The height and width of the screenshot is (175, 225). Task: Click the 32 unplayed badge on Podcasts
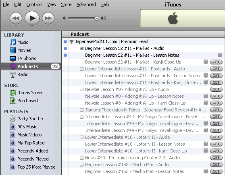click(x=55, y=66)
